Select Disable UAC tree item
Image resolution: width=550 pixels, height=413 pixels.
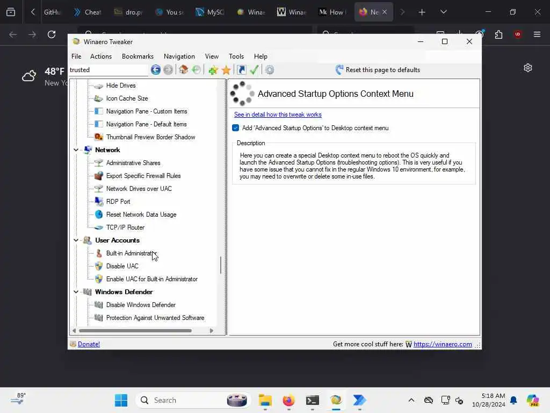click(122, 266)
